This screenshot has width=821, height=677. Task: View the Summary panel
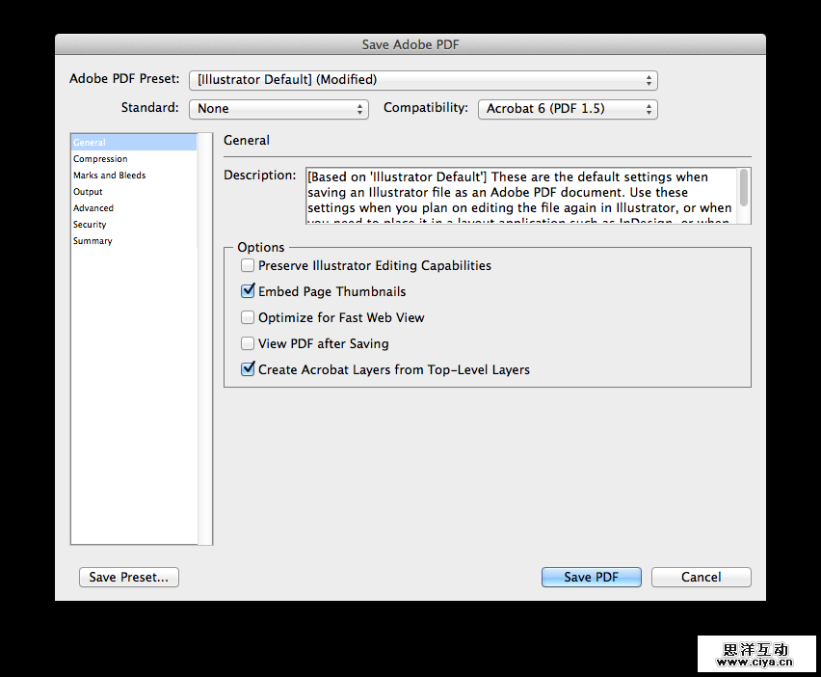click(93, 240)
